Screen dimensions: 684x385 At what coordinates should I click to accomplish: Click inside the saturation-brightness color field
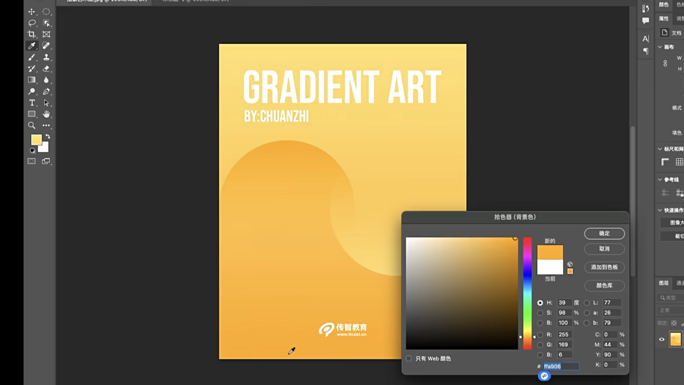[x=462, y=293]
